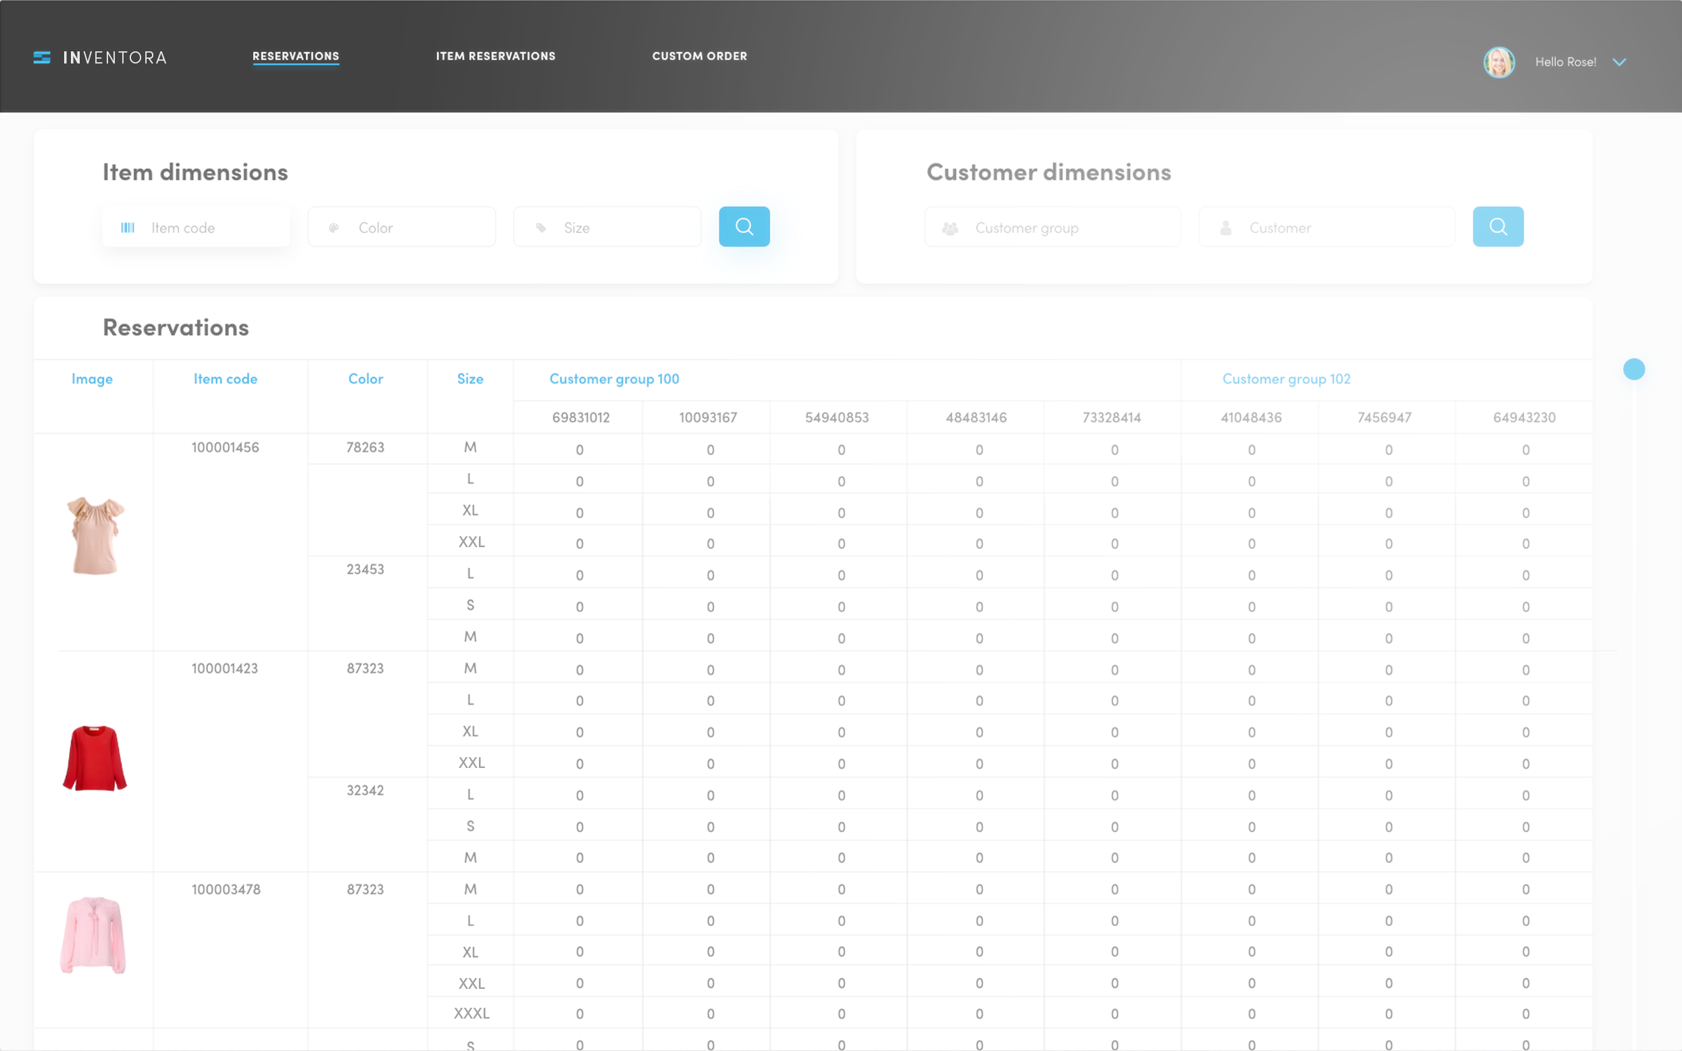The height and width of the screenshot is (1051, 1682).
Task: Click the Customer group input field
Action: (1052, 228)
